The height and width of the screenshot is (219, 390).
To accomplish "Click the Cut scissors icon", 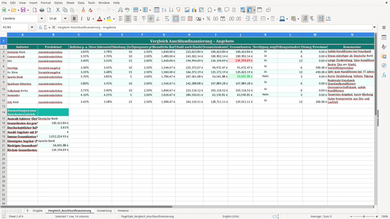I will coord(58,10).
